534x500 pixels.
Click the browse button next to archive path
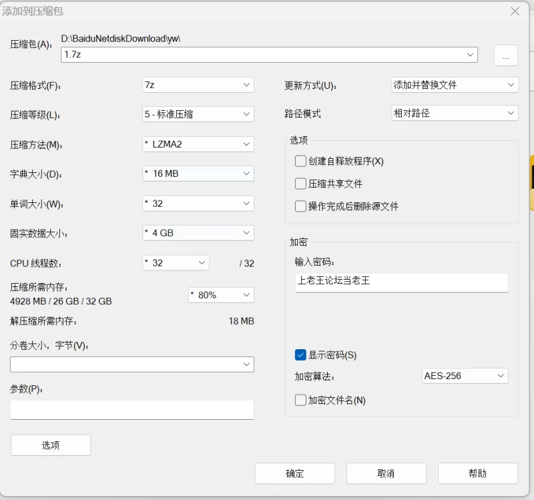point(505,55)
